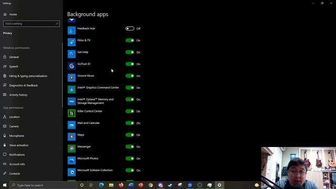
Task: Turn off Intel Optane Memory toggle
Action: point(130,99)
